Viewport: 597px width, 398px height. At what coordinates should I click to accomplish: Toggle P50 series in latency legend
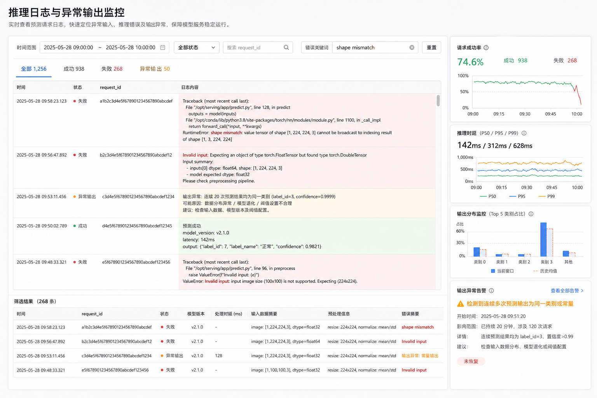[x=488, y=196]
